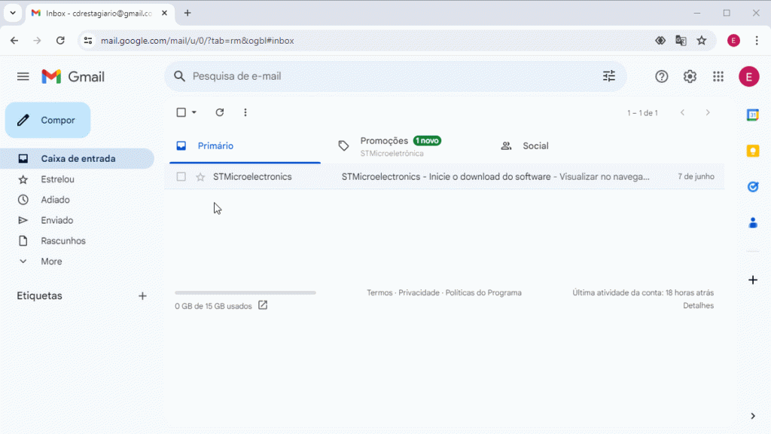Viewport: 771px width, 434px height.
Task: Switch to the Social tab
Action: tap(536, 145)
